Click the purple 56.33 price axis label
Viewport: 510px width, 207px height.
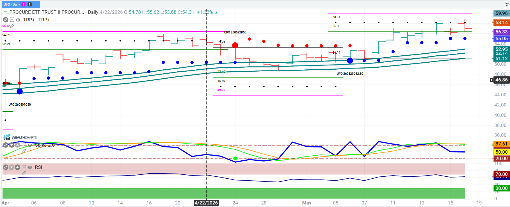pyautogui.click(x=501, y=32)
